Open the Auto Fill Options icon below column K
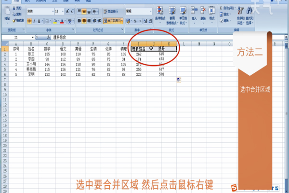This screenshot has width=289, height=193. pyautogui.click(x=179, y=80)
